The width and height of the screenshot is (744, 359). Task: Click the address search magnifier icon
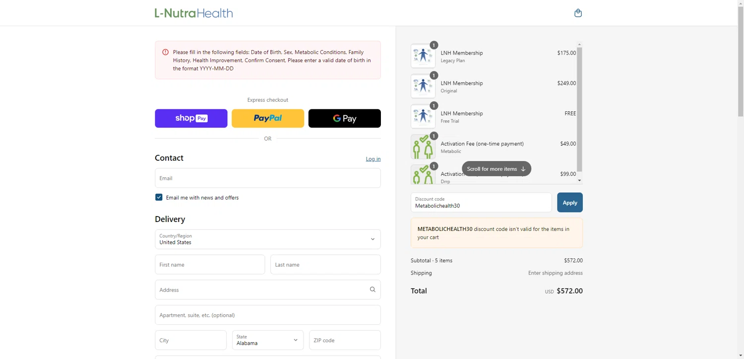coord(372,289)
